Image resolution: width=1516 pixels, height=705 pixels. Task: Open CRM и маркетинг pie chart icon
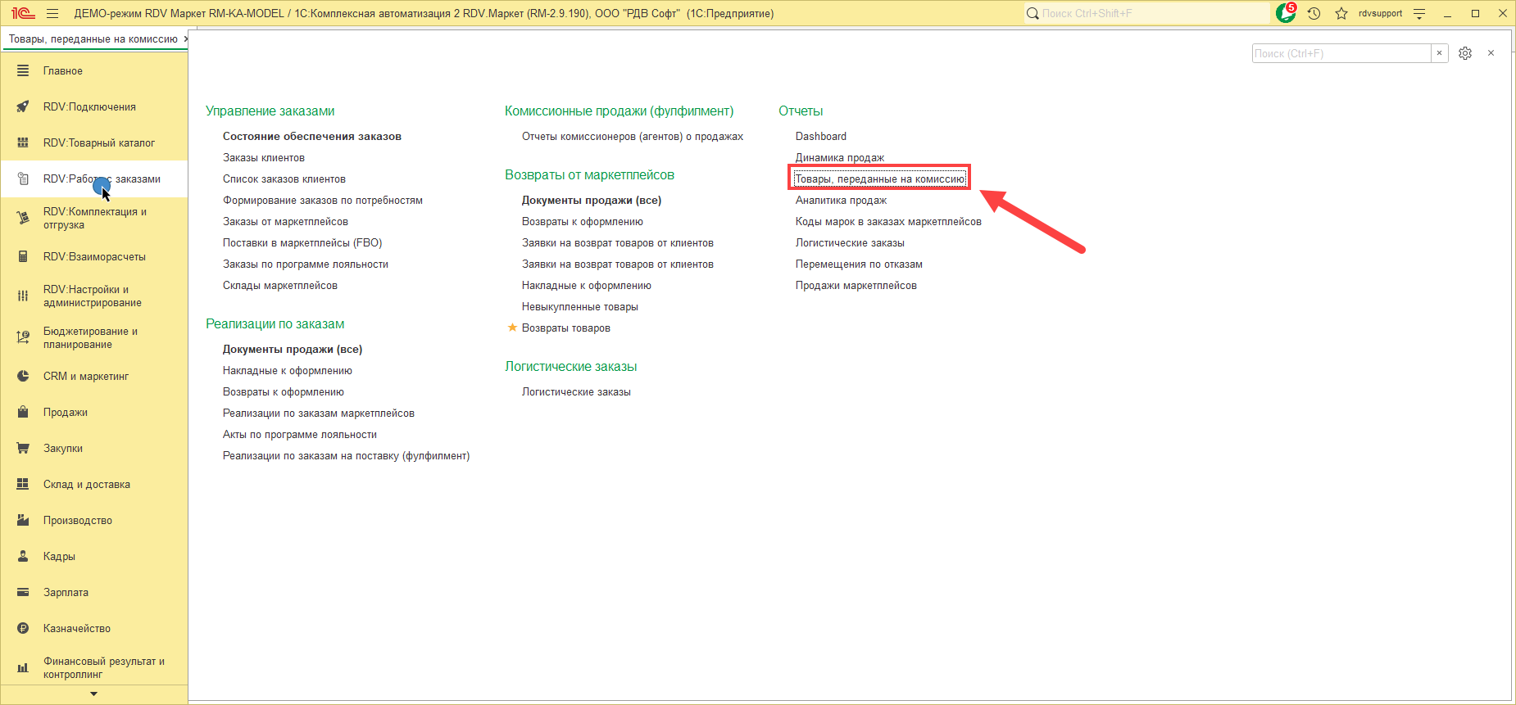pos(23,377)
